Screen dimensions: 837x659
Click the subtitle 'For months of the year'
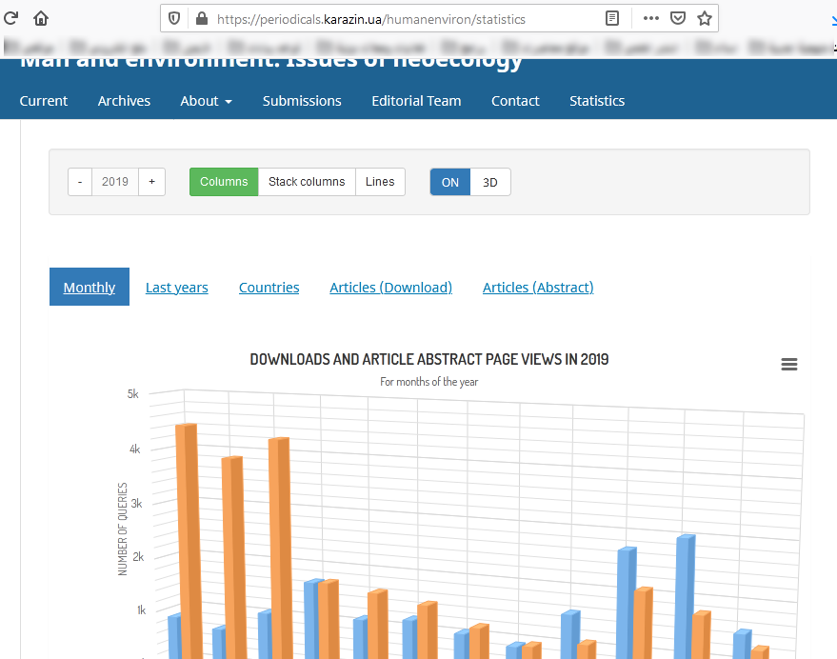[429, 382]
